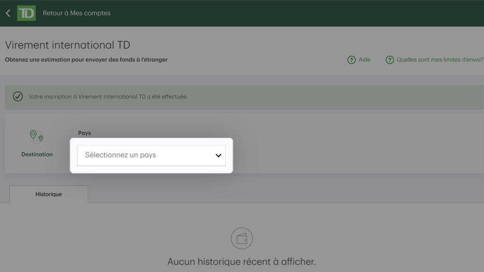Click the TD logo
484x272 pixels.
[26, 13]
